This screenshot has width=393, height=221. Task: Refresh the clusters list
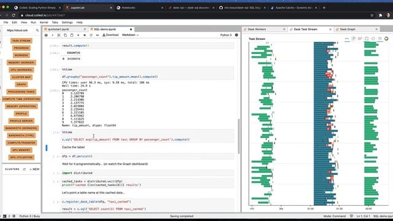25,169
